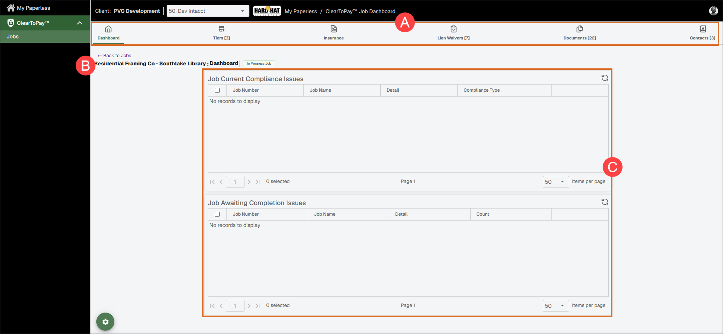Click the Lien Waivers clipboard icon
723x334 pixels.
(x=454, y=29)
